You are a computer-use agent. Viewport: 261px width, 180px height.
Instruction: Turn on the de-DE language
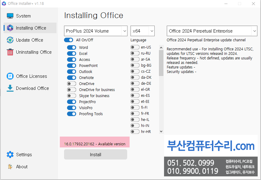(x=135, y=83)
